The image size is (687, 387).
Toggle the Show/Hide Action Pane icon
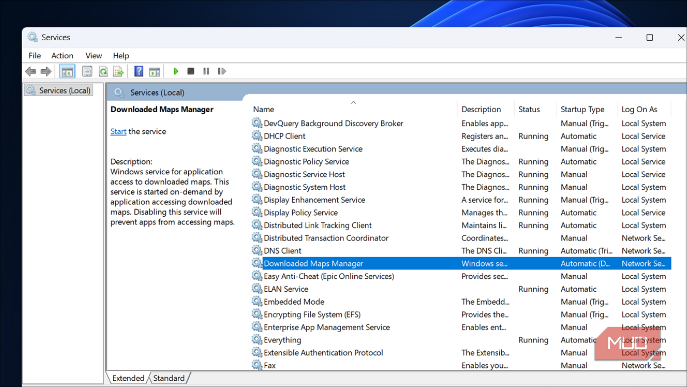(x=154, y=71)
